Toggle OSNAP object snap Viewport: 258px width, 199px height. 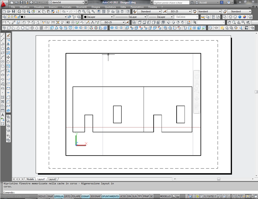[85, 196]
